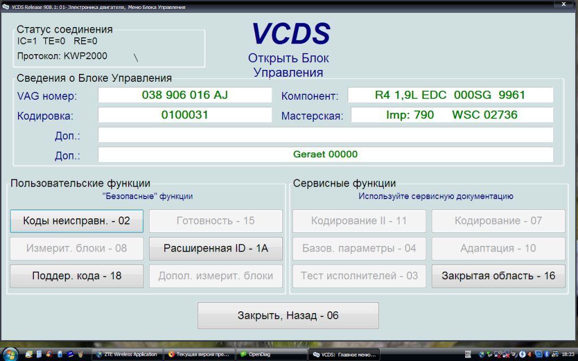Click Базов. параметры - 04 button

click(x=359, y=248)
